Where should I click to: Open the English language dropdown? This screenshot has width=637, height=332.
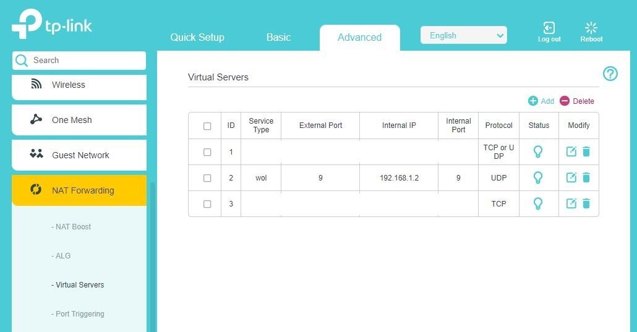click(x=464, y=35)
